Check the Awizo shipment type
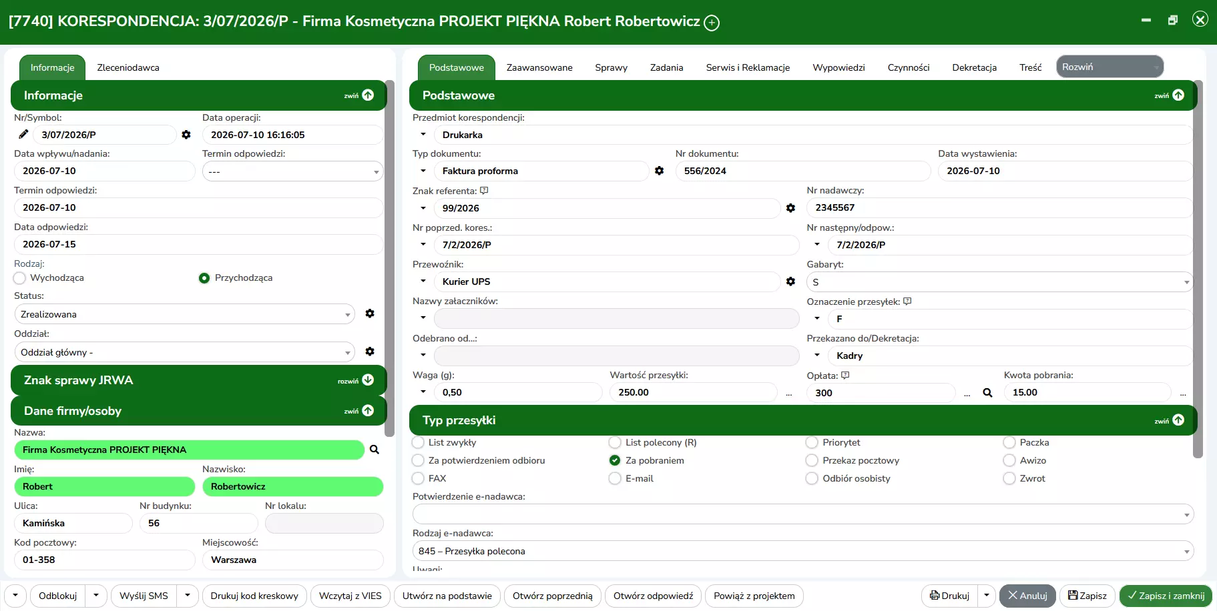Image resolution: width=1217 pixels, height=611 pixels. point(1009,460)
